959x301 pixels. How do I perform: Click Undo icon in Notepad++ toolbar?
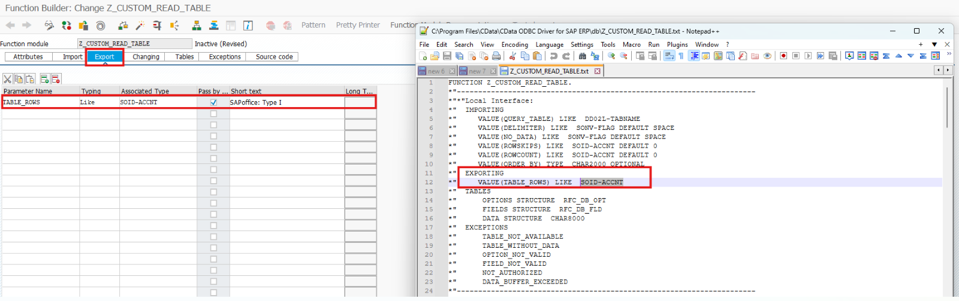553,56
